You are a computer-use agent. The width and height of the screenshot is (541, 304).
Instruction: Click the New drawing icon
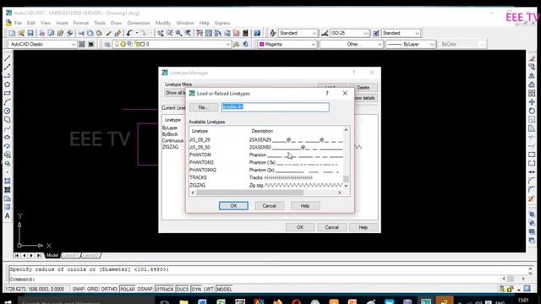(12, 33)
